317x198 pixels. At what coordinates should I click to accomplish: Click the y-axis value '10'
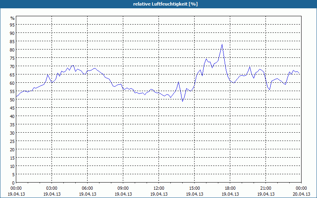(x=12, y=166)
